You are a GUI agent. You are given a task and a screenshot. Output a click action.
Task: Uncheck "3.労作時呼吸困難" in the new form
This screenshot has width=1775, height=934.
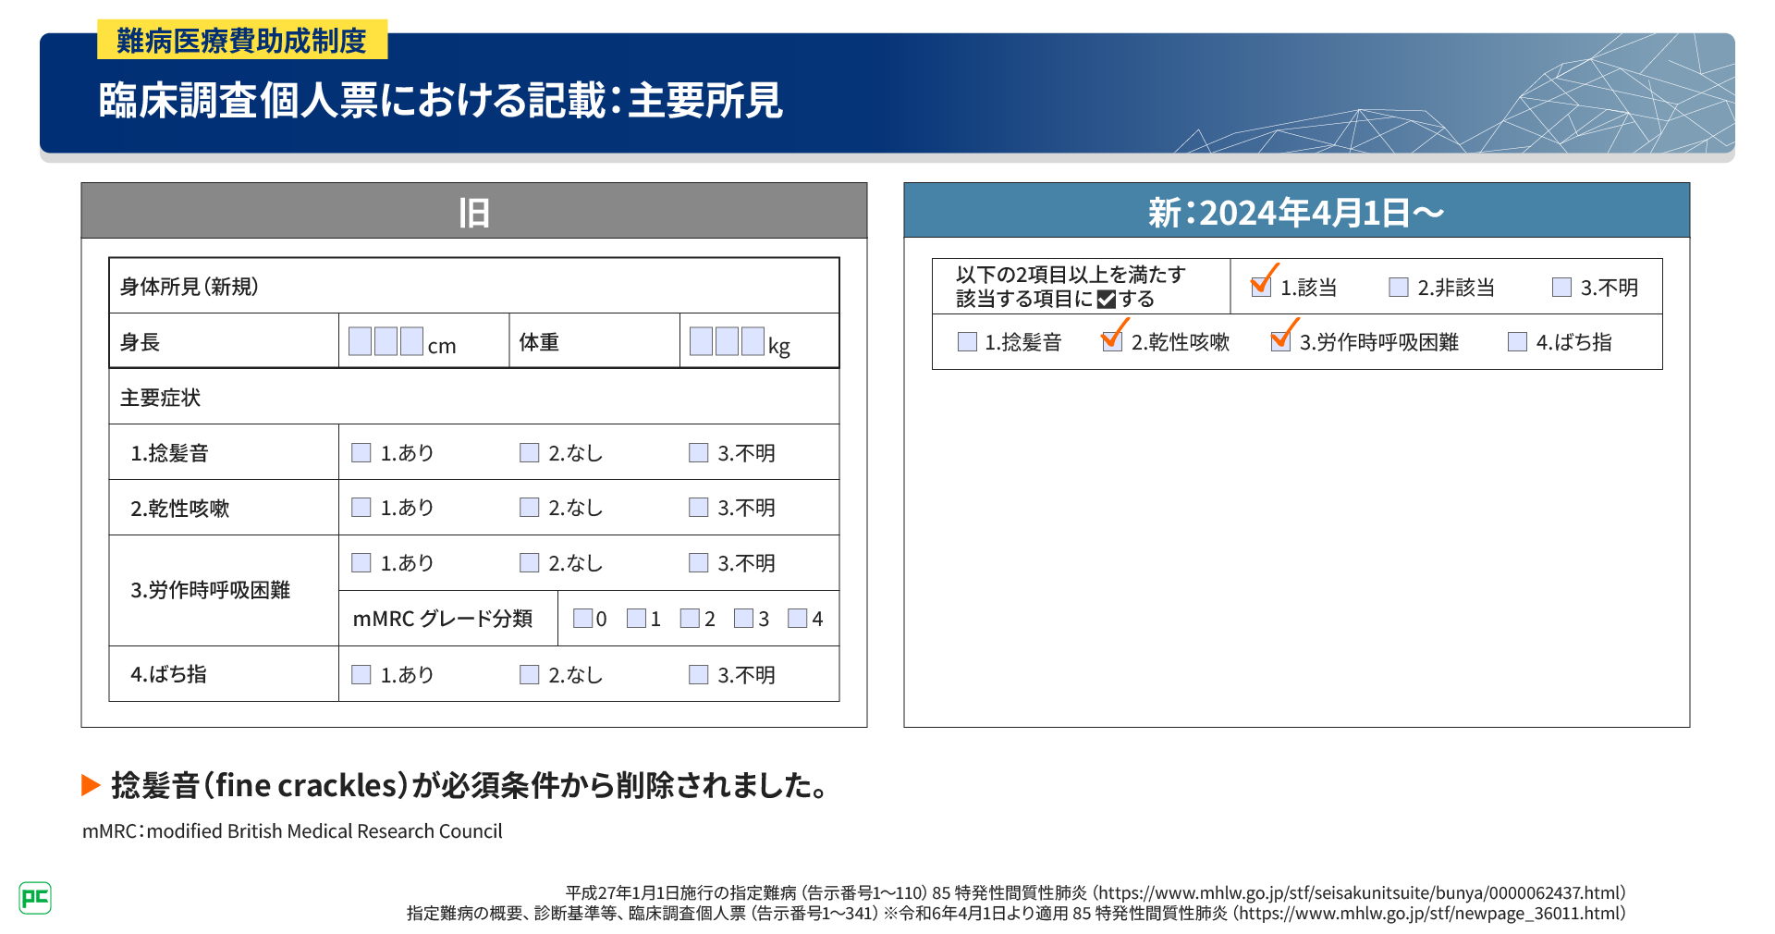pos(1280,342)
